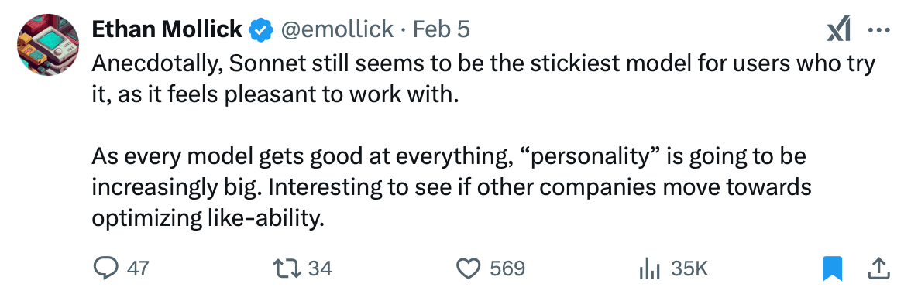Open the Feb 5 timestamp link
Screen dimensions: 911x294
pyautogui.click(x=441, y=29)
